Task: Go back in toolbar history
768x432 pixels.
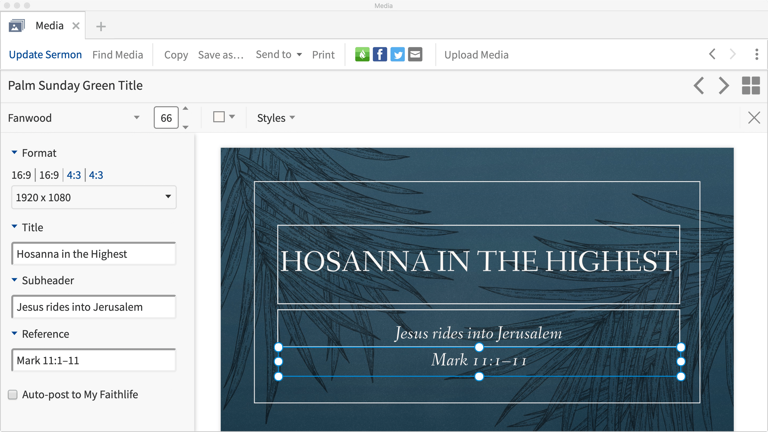Action: pos(712,54)
